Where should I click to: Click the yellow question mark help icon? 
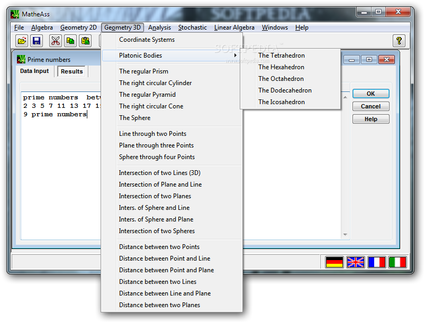coord(399,41)
